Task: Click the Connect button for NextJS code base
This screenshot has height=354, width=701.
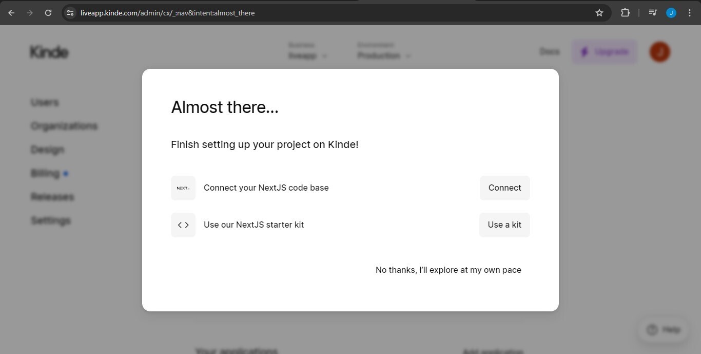Action: tap(505, 188)
